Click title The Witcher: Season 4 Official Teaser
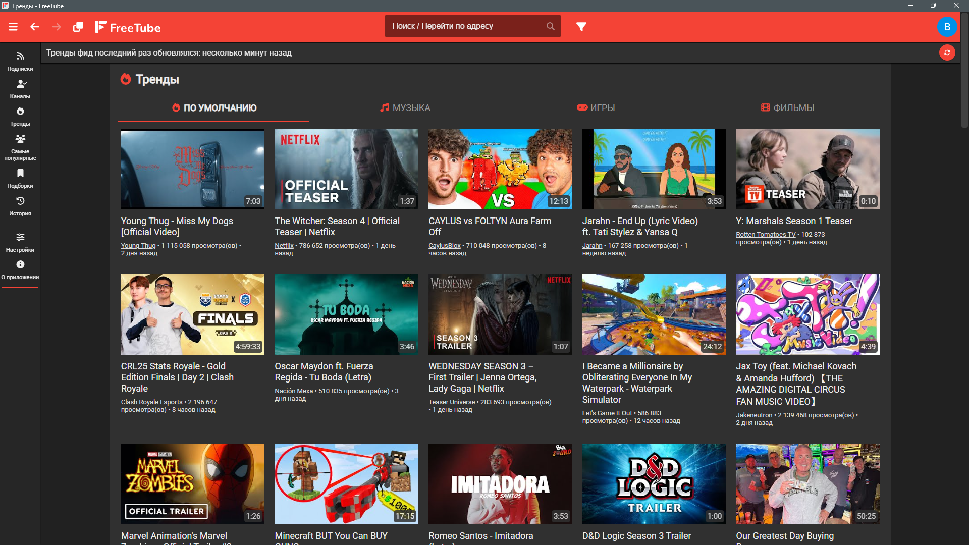The height and width of the screenshot is (545, 969). (x=337, y=227)
